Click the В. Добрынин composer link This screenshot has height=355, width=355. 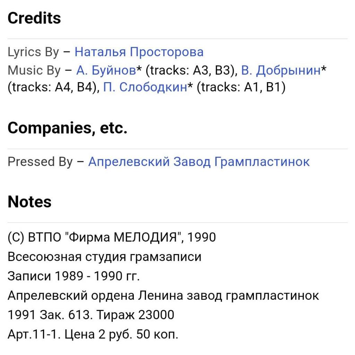[x=281, y=70]
